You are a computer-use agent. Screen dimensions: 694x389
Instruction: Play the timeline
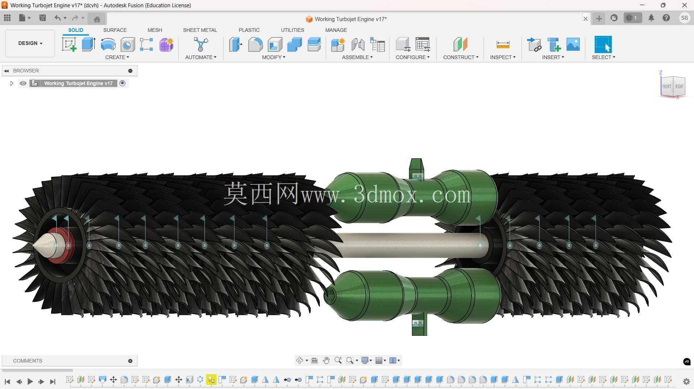30,381
